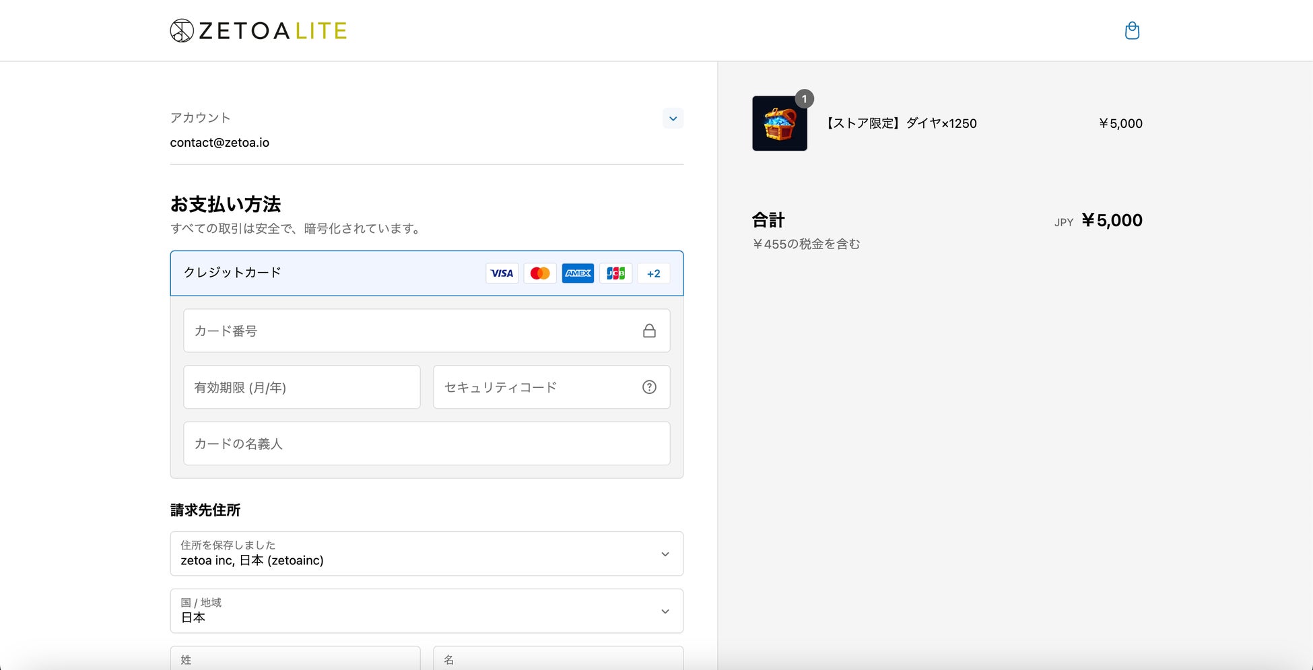
Task: Click the 姓 last name field
Action: click(295, 659)
